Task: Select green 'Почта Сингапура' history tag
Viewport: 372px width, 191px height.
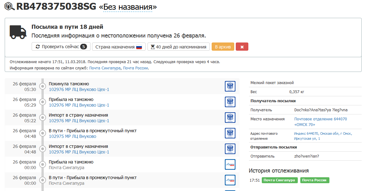Action: [280, 180]
